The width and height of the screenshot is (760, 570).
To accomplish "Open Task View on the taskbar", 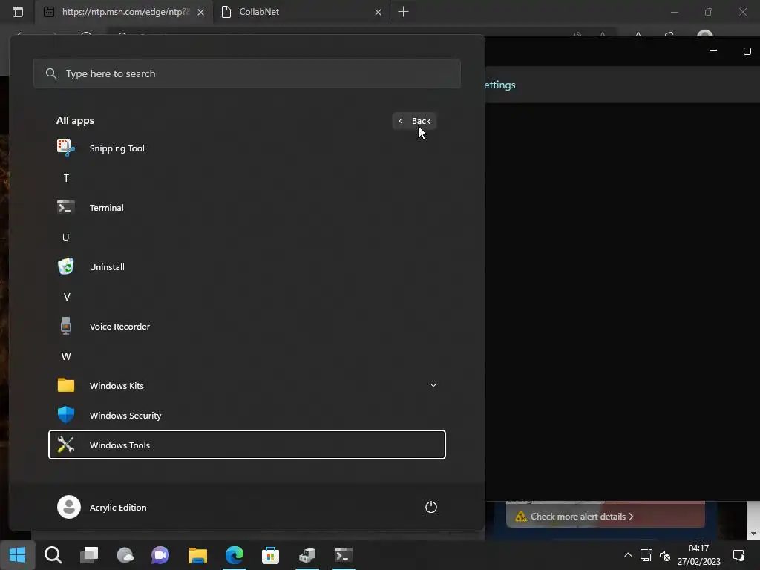I will tap(89, 555).
